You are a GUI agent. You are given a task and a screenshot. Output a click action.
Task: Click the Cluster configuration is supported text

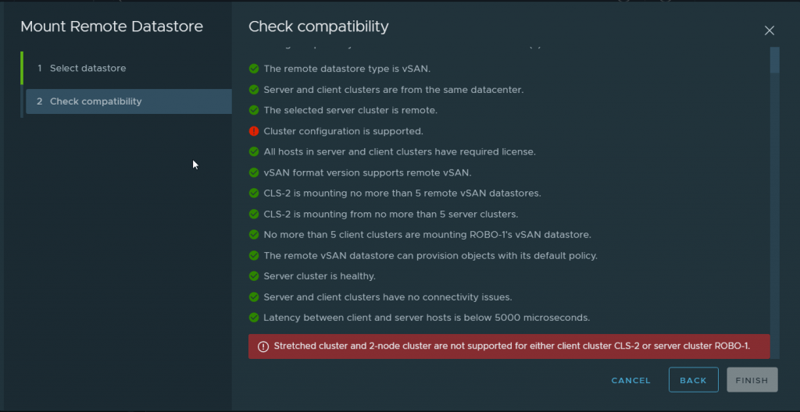pos(343,131)
